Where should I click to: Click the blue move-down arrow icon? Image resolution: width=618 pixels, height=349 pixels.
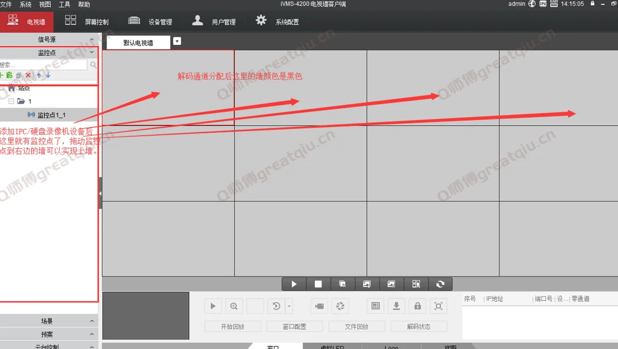pos(48,75)
